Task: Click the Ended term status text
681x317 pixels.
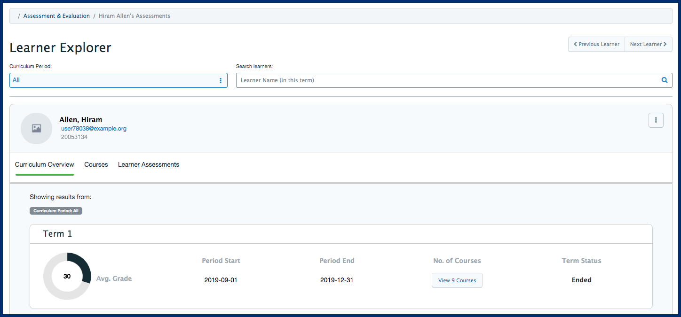Action: point(581,280)
